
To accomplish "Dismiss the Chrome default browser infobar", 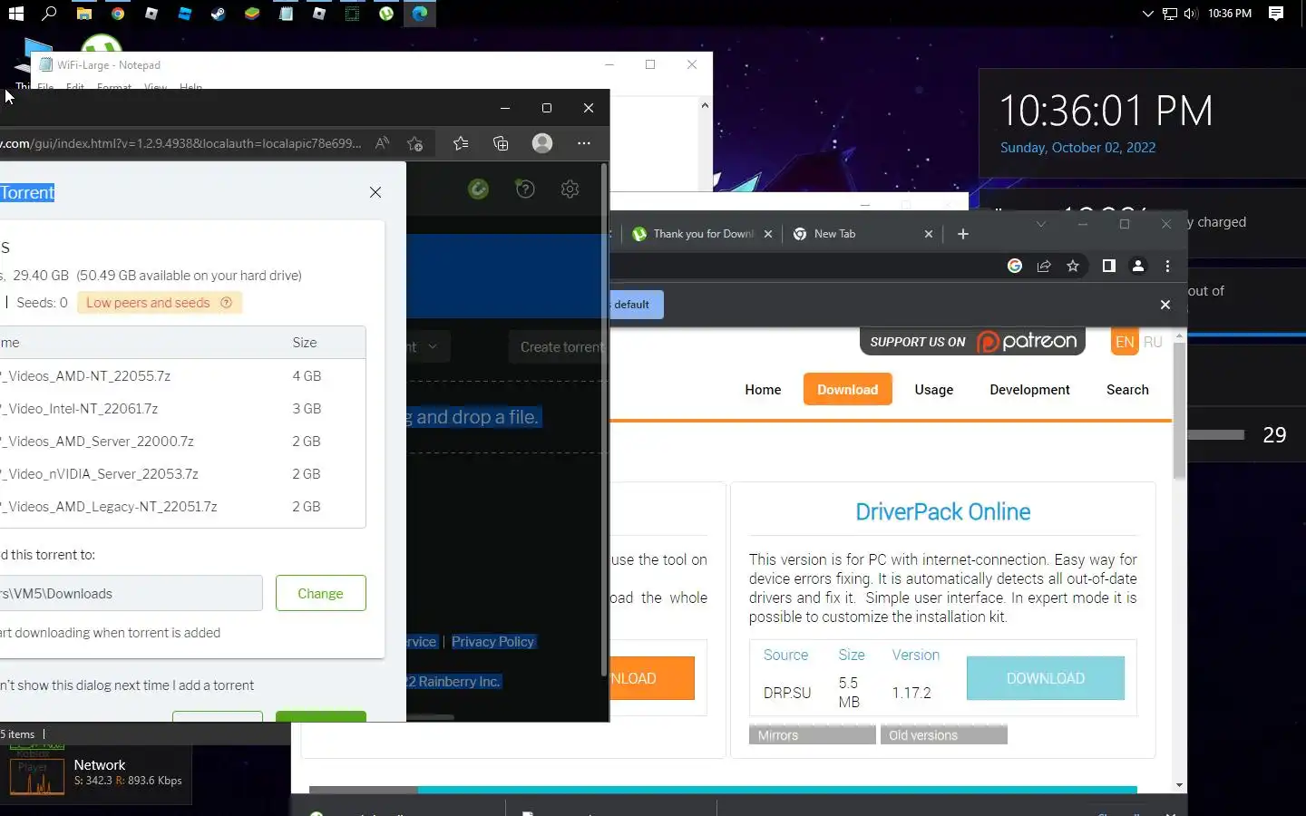I will click(x=1165, y=305).
